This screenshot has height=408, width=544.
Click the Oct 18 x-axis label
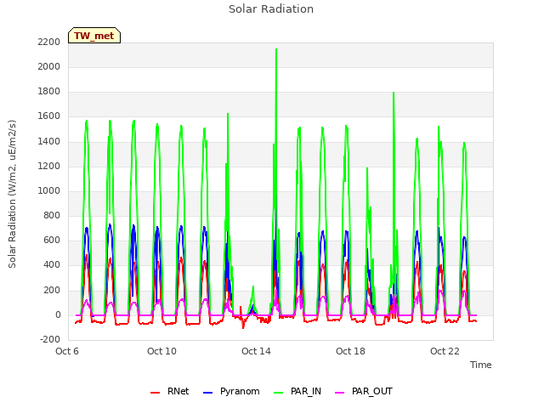pos(350,351)
